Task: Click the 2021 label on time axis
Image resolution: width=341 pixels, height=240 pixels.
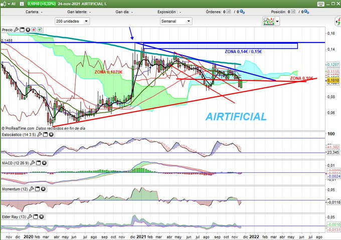Action: pyautogui.click(x=141, y=236)
